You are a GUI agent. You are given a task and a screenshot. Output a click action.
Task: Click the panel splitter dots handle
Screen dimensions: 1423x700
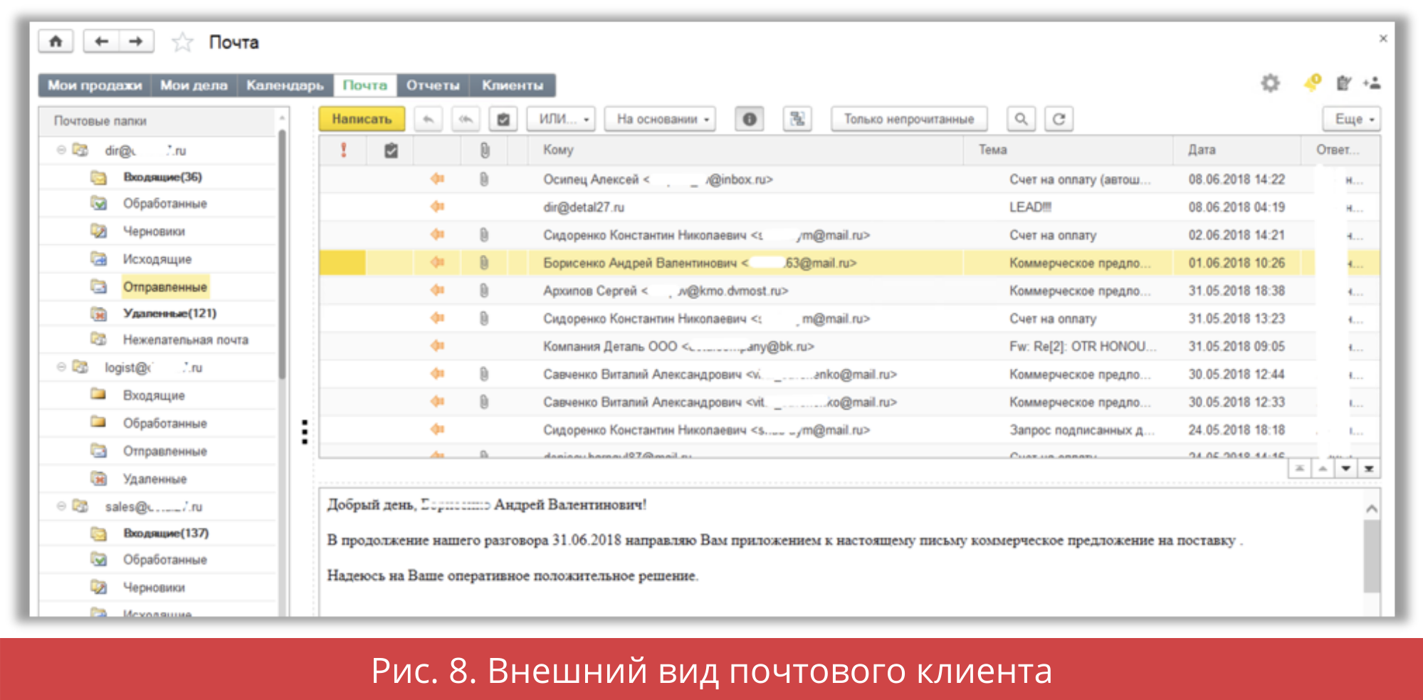coord(305,432)
